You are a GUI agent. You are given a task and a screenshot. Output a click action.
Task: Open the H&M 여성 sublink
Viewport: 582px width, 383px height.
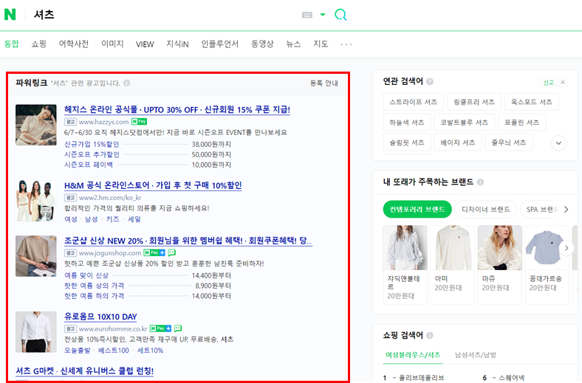coord(70,219)
